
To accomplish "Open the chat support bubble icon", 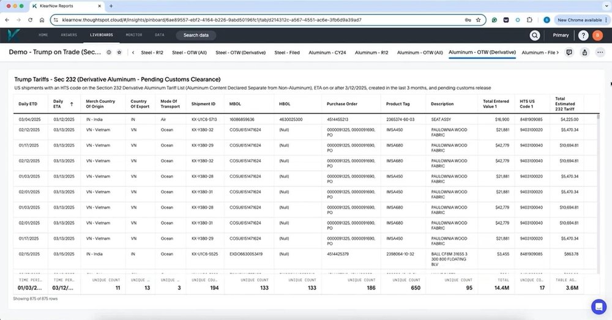I will (x=599, y=307).
